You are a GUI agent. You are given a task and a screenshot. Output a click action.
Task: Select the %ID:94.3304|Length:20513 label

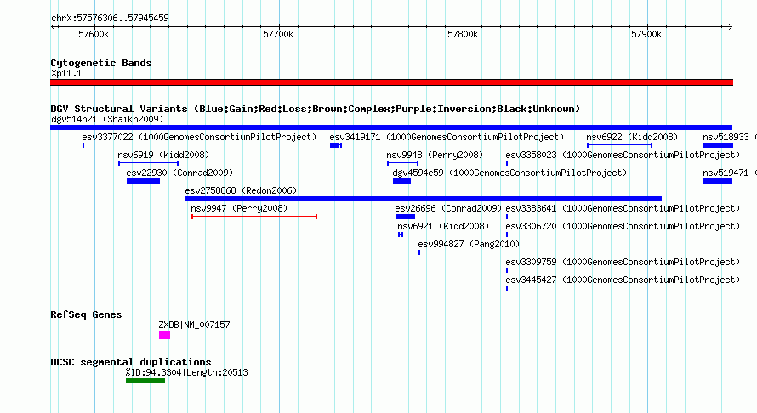(x=187, y=372)
